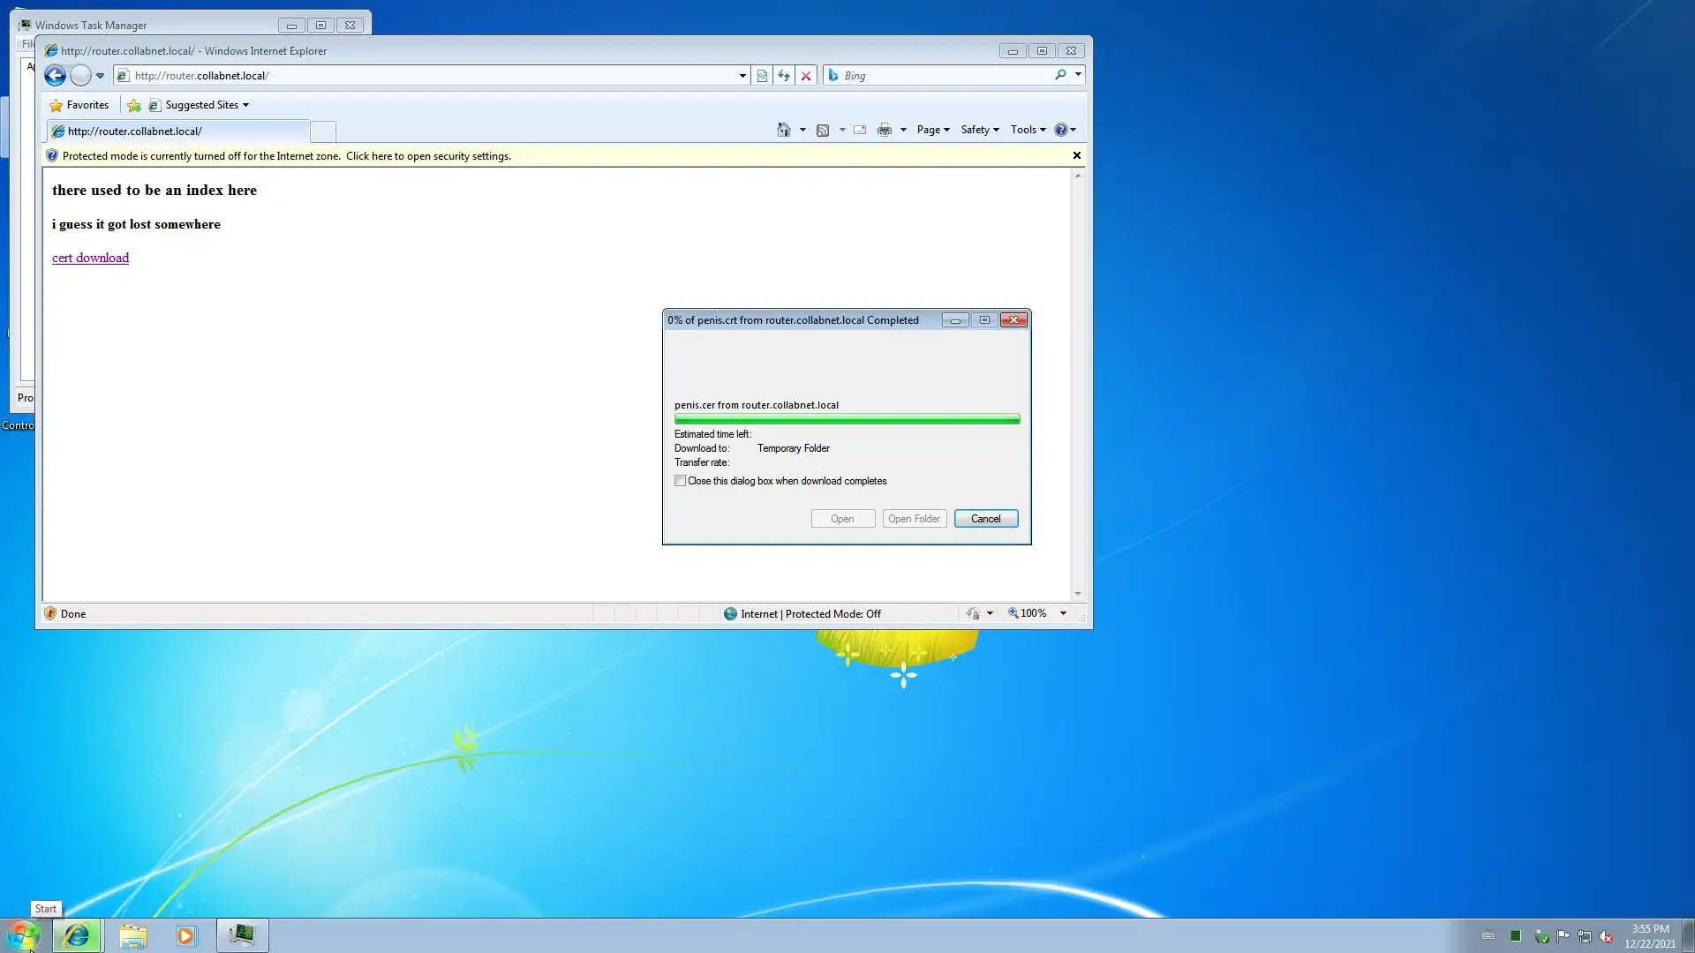Viewport: 1695px width, 953px height.
Task: Click the red Stop loading icon
Action: tap(806, 76)
